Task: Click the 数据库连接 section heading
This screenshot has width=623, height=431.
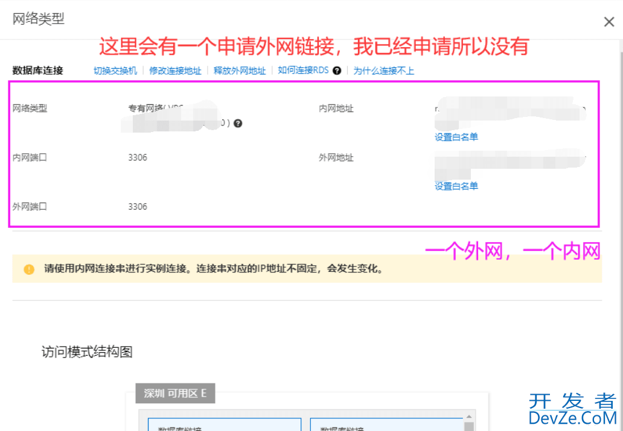Action: coord(38,71)
